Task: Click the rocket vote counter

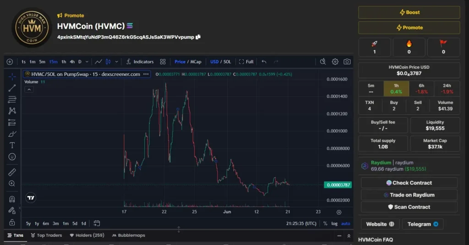Action: tap(375, 48)
